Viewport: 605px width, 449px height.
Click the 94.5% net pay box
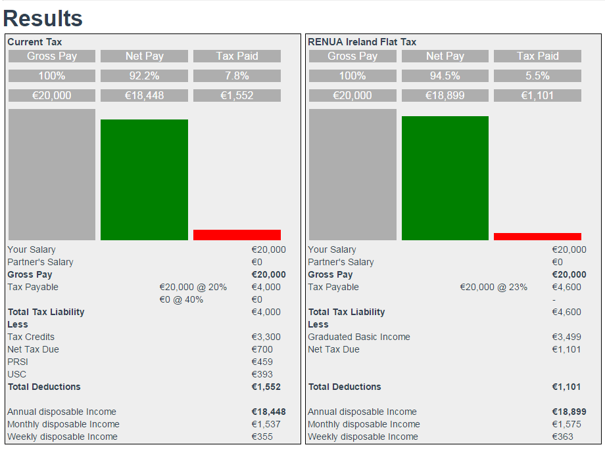pyautogui.click(x=445, y=76)
